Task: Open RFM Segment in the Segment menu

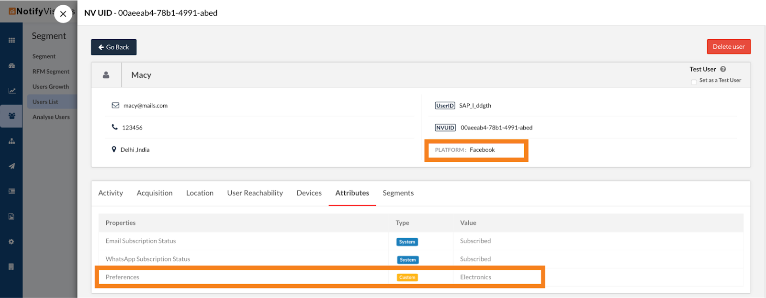Action: [x=51, y=72]
